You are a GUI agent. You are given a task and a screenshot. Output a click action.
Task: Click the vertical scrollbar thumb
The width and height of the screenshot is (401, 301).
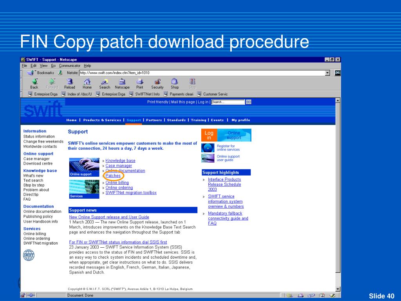tap(338, 188)
